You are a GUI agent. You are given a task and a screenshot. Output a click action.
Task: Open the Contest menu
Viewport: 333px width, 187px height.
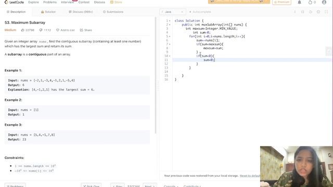pos(84,2)
